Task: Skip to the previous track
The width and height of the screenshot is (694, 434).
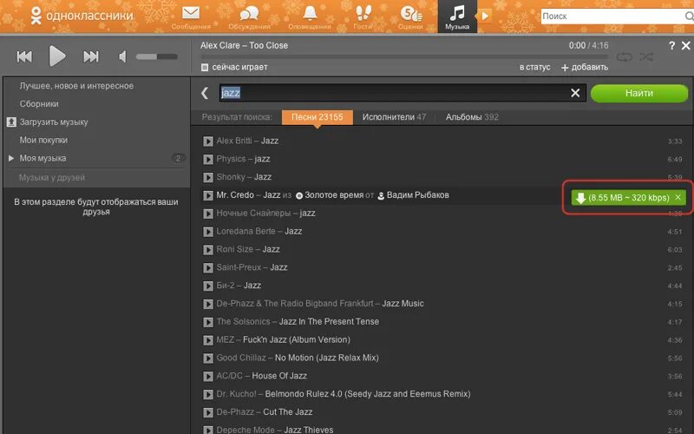Action: (24, 56)
